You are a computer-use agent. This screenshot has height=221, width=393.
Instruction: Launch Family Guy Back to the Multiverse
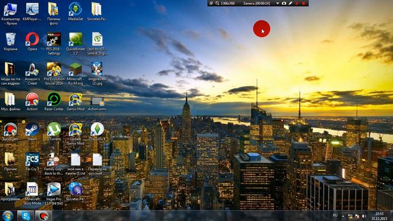[x=53, y=160]
